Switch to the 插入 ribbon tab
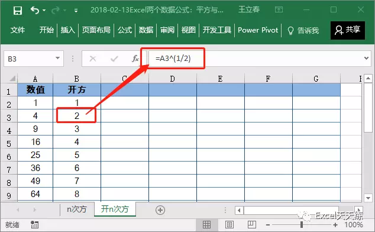This screenshot has height=232, width=375. tap(67, 30)
